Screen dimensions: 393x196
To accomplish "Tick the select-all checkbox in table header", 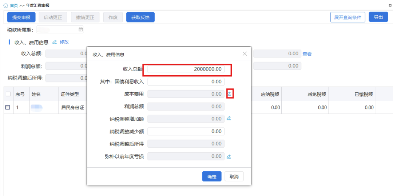I will click(x=8, y=94).
